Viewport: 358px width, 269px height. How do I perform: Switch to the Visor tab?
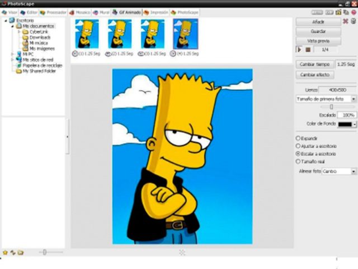tap(10, 12)
